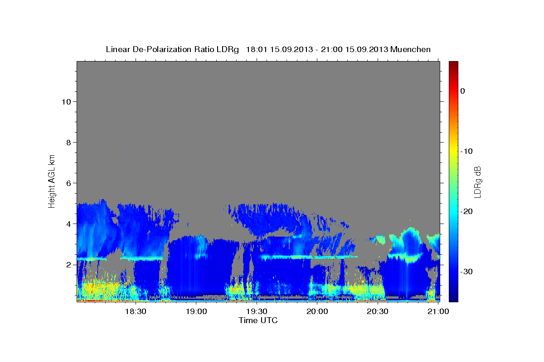Click the height tick label 2
Image resolution: width=544 pixels, height=362 pixels.
point(68,265)
